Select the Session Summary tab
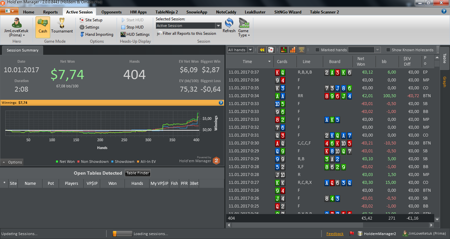 point(22,50)
